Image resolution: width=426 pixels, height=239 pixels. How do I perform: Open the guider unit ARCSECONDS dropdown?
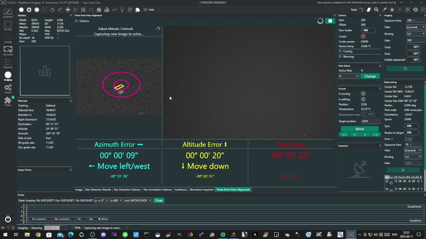[138, 200]
